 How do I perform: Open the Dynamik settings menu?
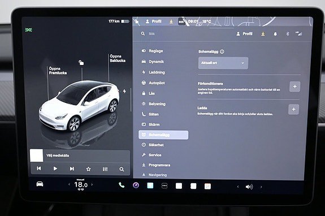point(153,62)
